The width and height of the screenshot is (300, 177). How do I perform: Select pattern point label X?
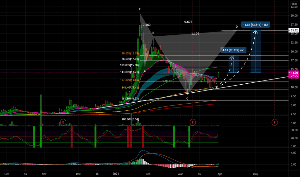(x=140, y=9)
